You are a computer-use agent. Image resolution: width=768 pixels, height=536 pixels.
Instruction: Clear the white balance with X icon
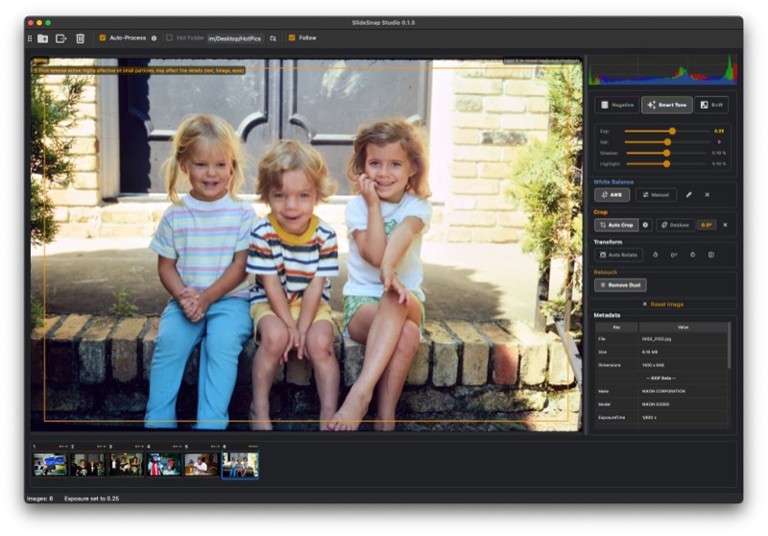[708, 195]
